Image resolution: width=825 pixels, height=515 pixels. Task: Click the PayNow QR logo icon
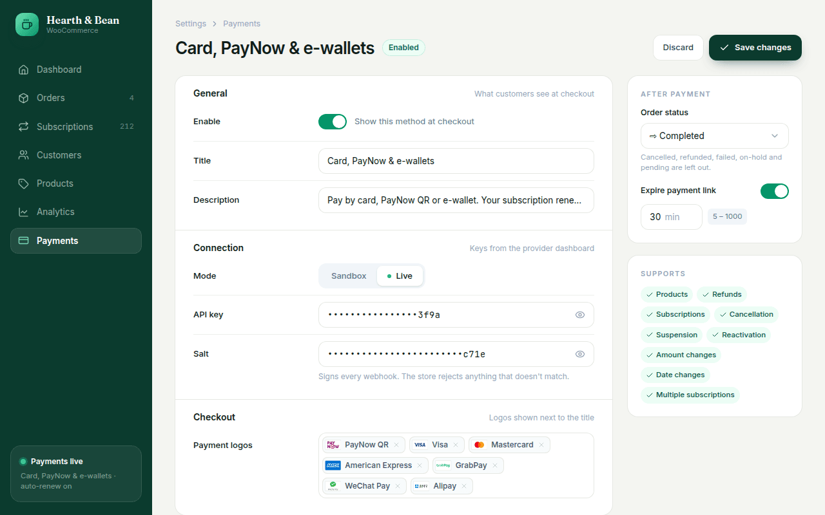[x=333, y=445]
